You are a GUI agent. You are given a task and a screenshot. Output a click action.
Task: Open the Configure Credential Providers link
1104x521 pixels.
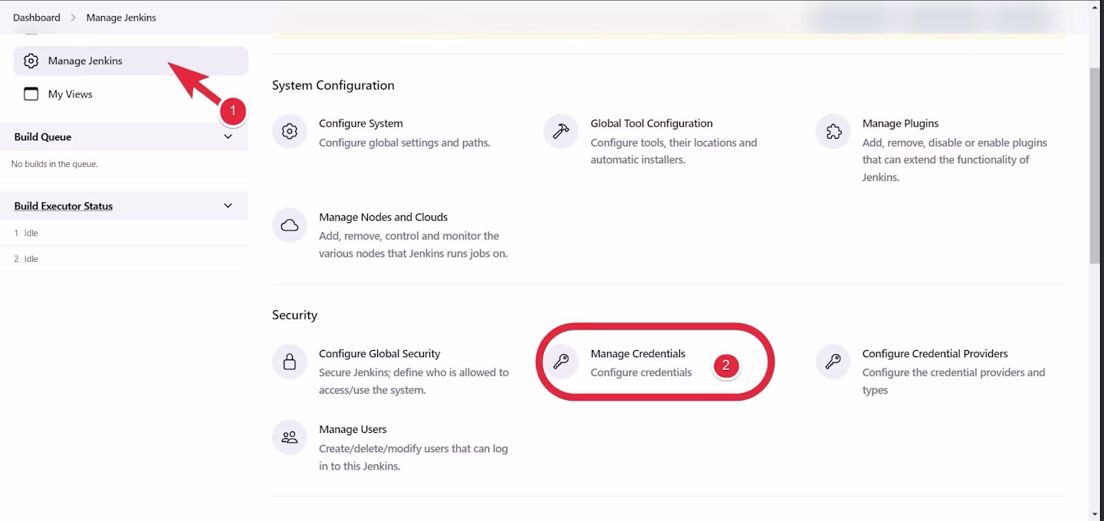pos(935,354)
